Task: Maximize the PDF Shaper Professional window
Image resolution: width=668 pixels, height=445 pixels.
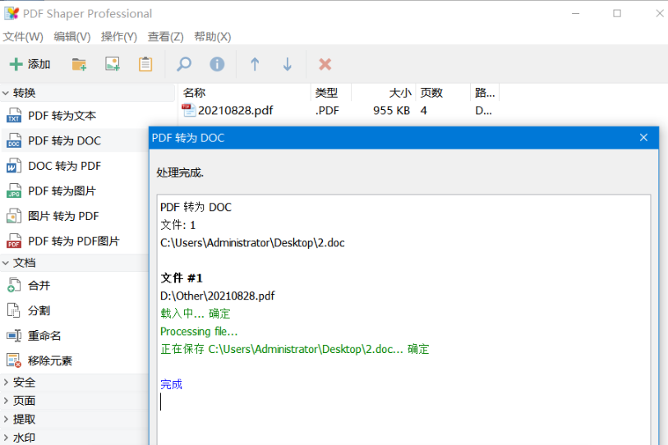Action: 617,13
